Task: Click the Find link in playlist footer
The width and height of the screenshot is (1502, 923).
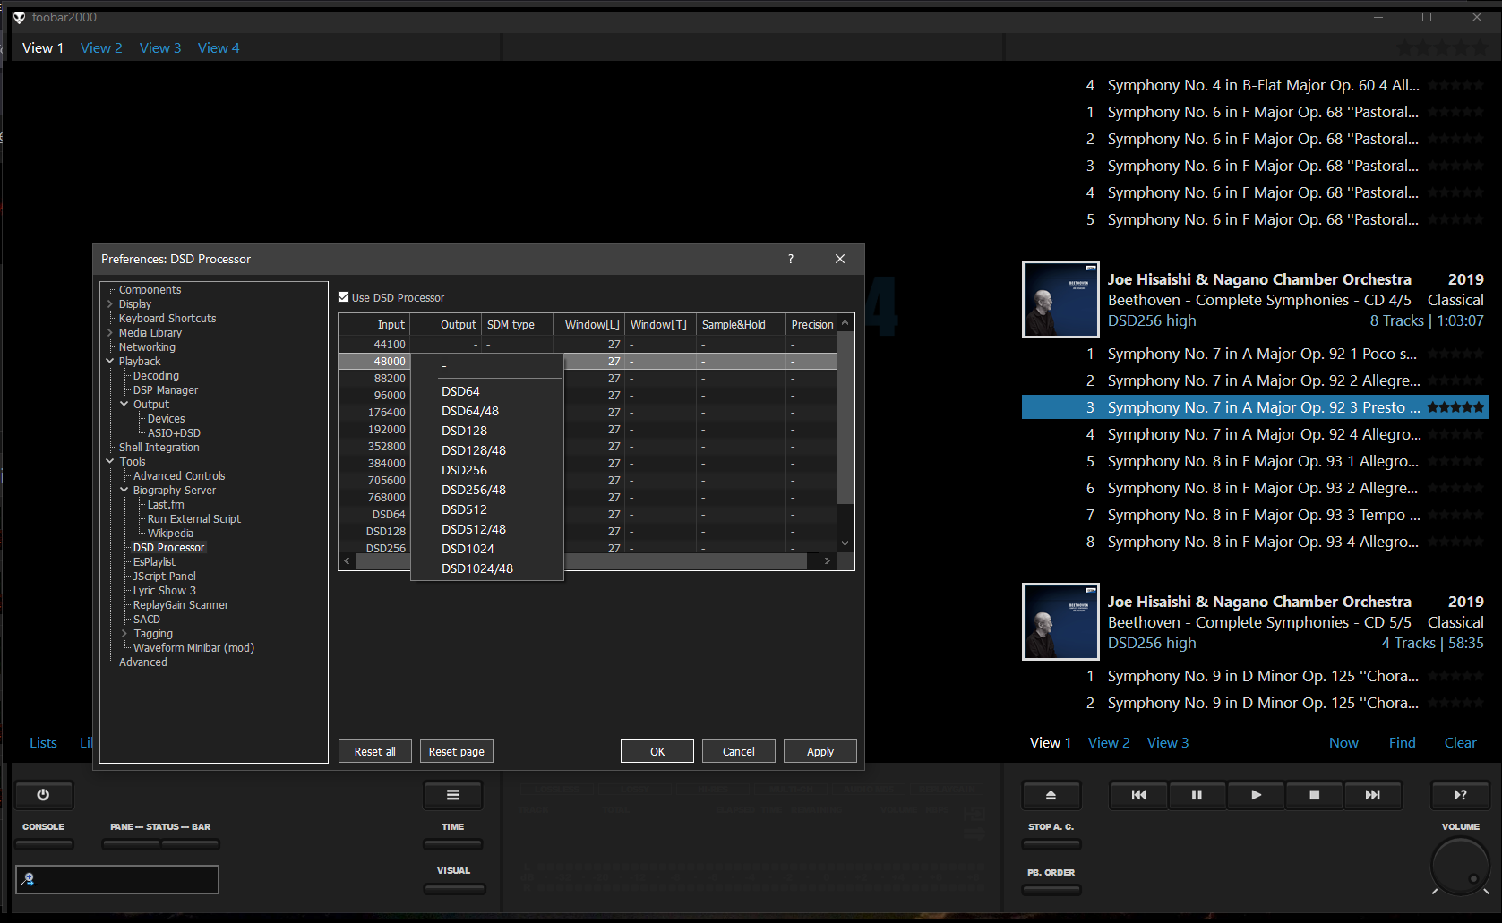Action: point(1403,743)
